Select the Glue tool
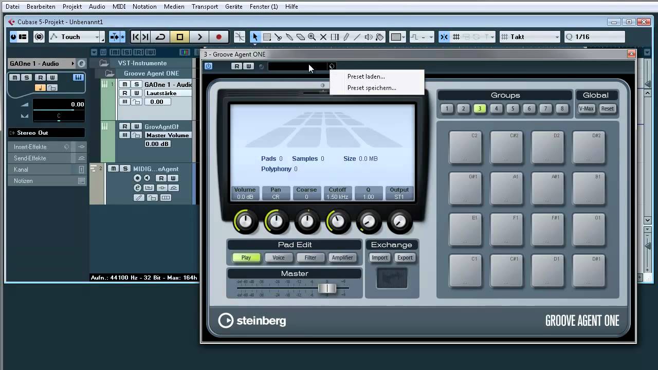The height and width of the screenshot is (370, 658). tap(289, 37)
